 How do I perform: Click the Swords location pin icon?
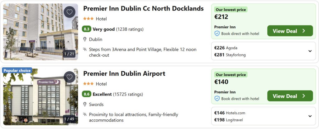click(x=85, y=105)
